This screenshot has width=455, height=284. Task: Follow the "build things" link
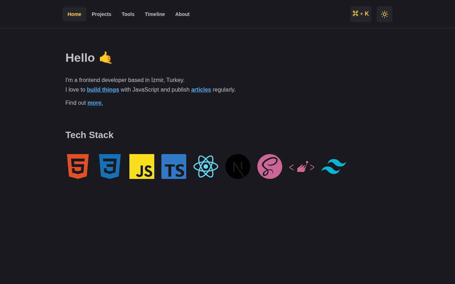point(103,90)
